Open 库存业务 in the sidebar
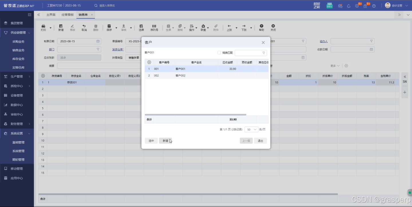The width and height of the screenshot is (412, 207). (x=18, y=59)
